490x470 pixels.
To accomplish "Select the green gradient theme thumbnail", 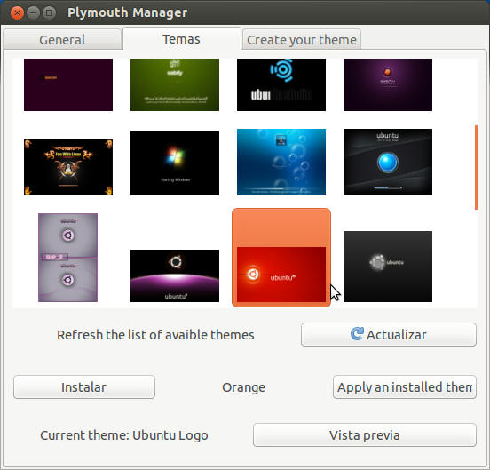I will pyautogui.click(x=175, y=84).
